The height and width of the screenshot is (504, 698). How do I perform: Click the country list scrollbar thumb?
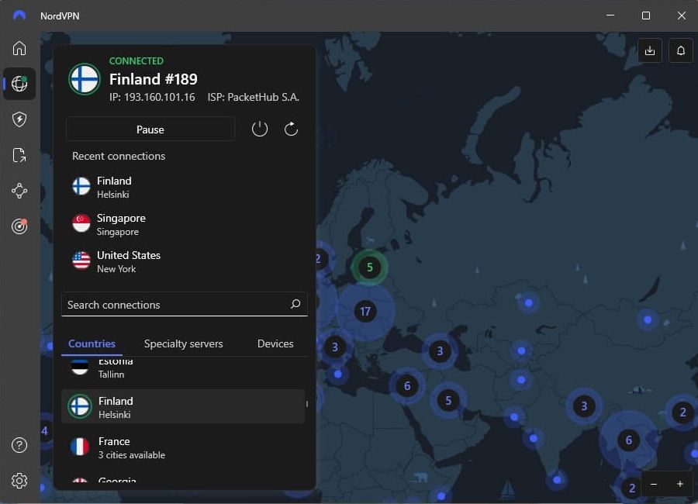tap(306, 404)
